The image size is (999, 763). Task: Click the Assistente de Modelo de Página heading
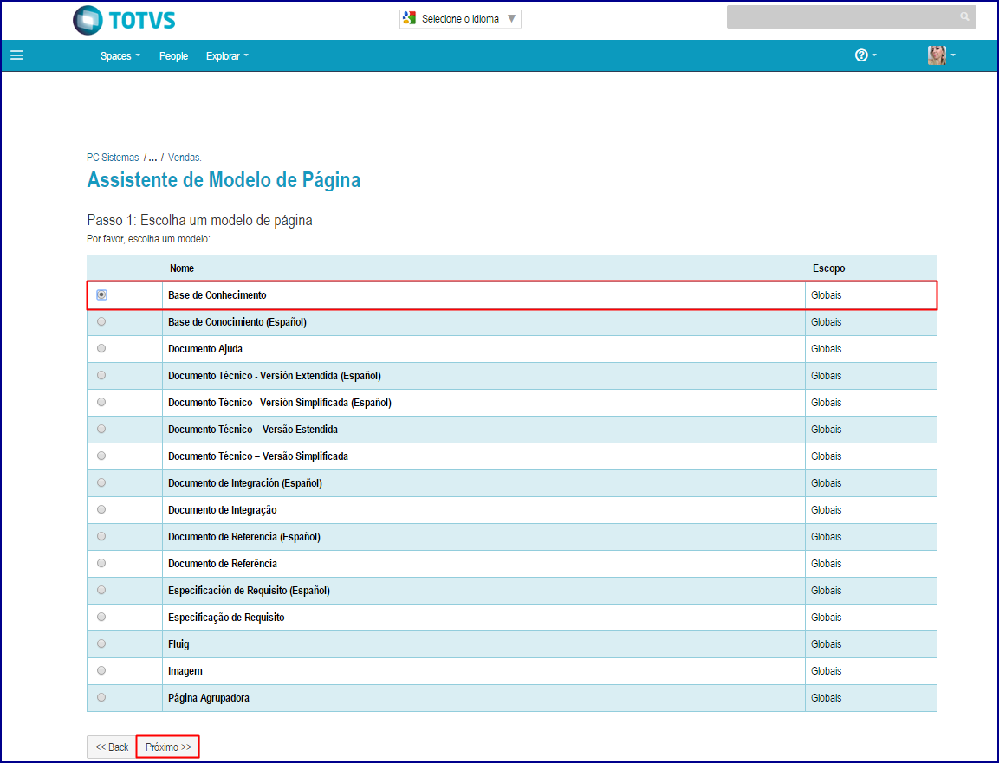224,180
